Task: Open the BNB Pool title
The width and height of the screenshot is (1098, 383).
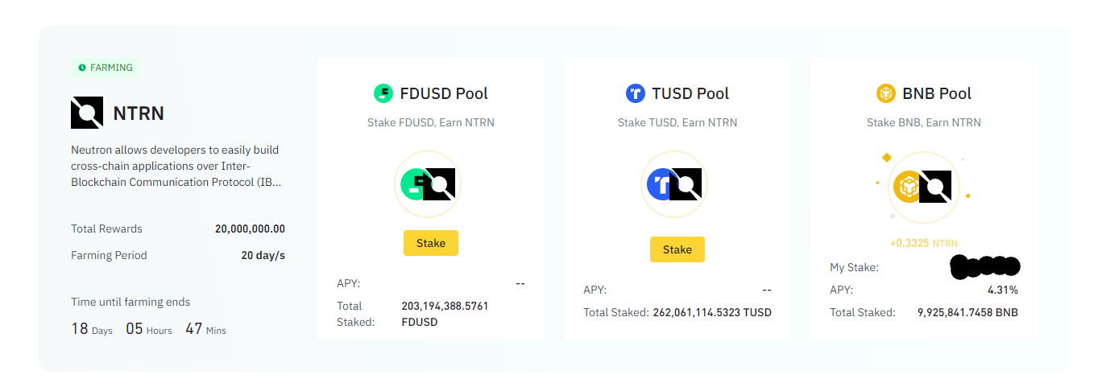Action: point(937,93)
